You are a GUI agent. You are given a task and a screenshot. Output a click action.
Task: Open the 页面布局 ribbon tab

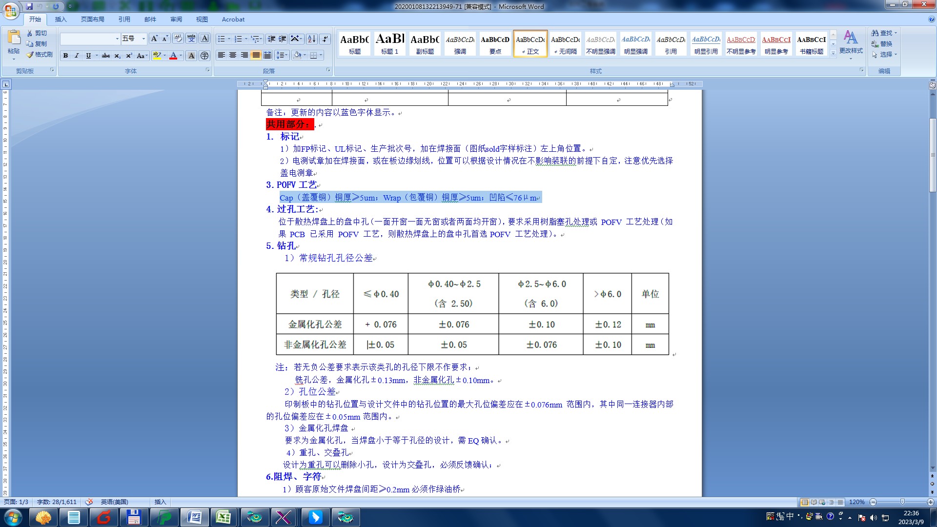tap(93, 20)
